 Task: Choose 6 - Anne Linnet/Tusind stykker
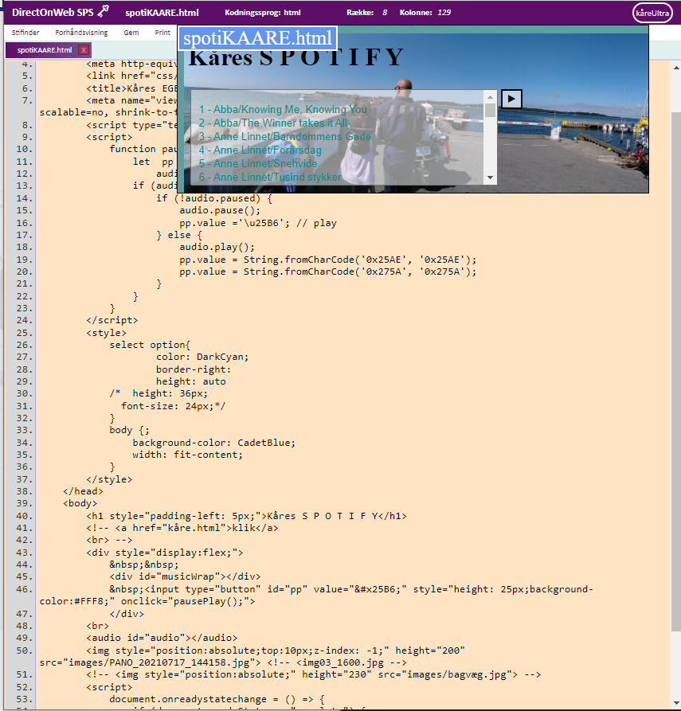click(x=270, y=177)
